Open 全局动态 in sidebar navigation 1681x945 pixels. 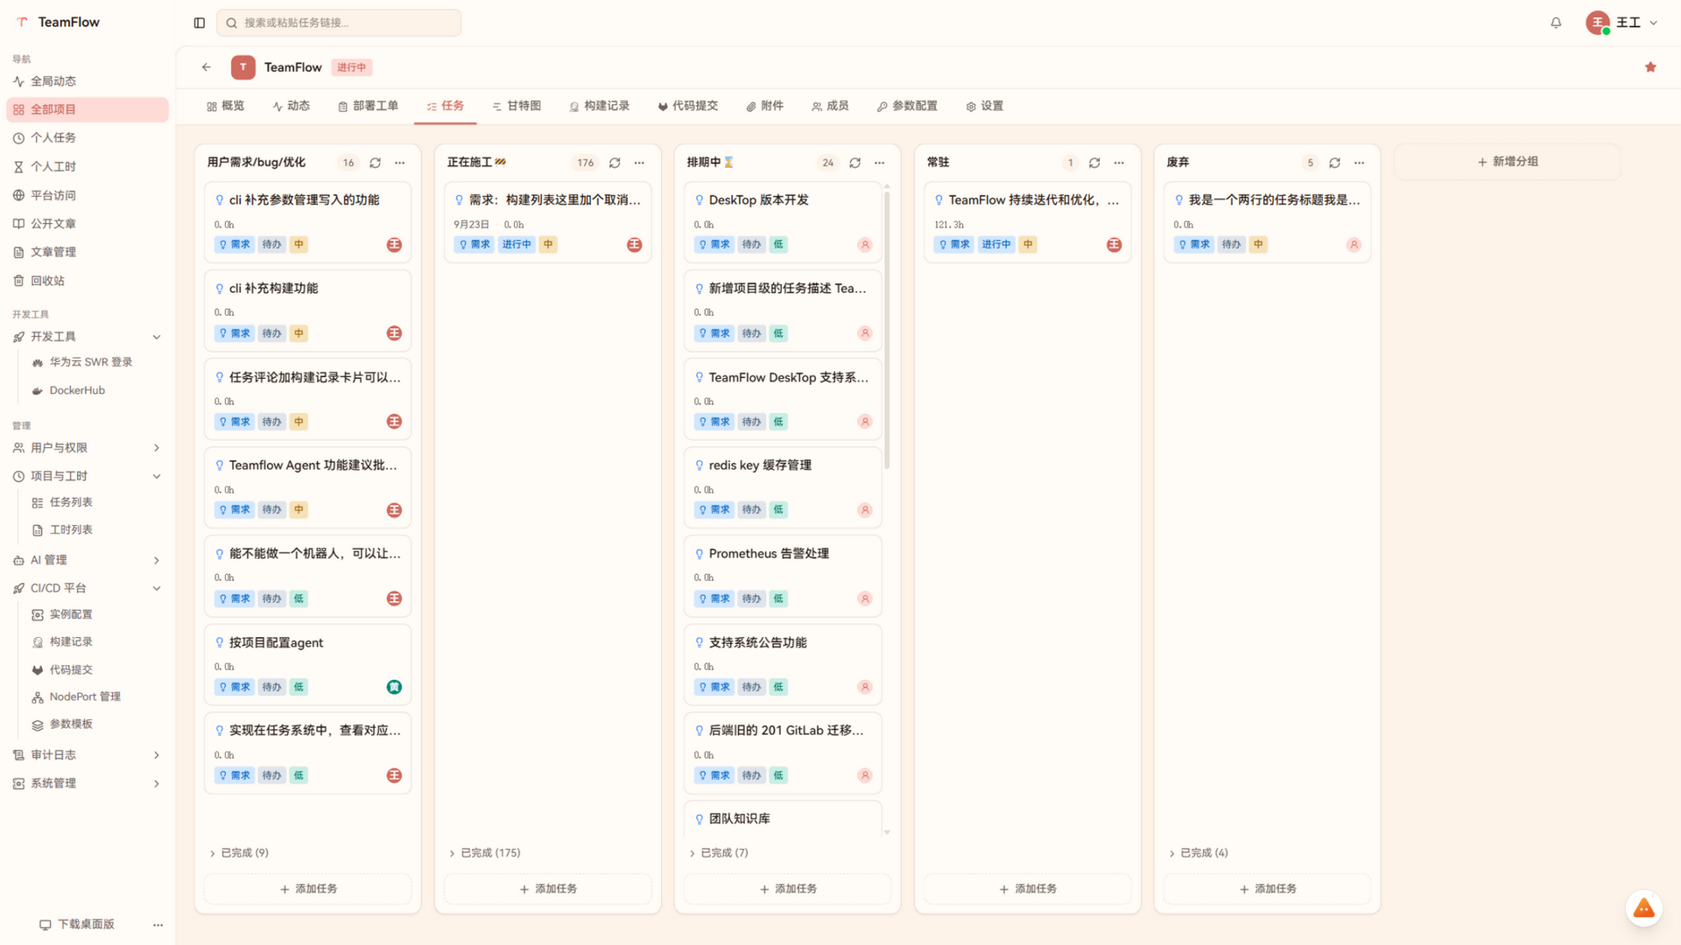(x=87, y=81)
